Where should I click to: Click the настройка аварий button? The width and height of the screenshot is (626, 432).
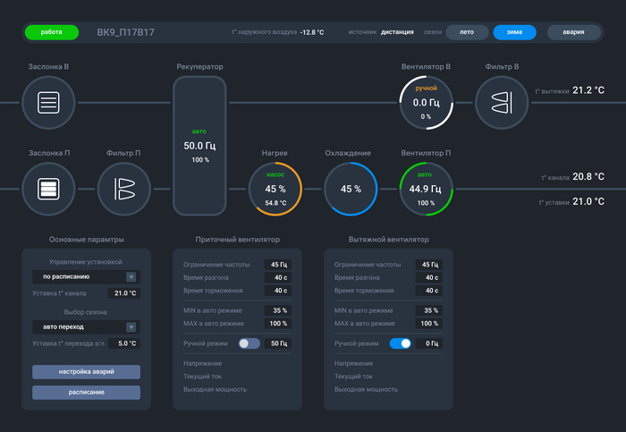tap(86, 372)
